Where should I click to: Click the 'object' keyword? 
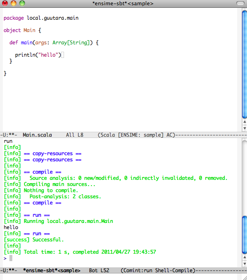pos(12,30)
